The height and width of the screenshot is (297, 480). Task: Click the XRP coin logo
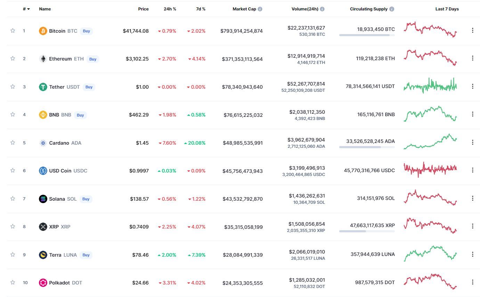click(43, 227)
